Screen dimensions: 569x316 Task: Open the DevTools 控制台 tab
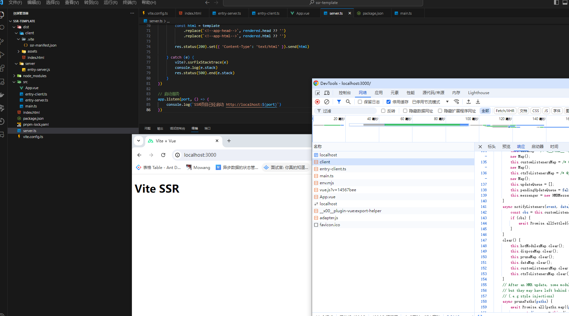click(x=345, y=93)
